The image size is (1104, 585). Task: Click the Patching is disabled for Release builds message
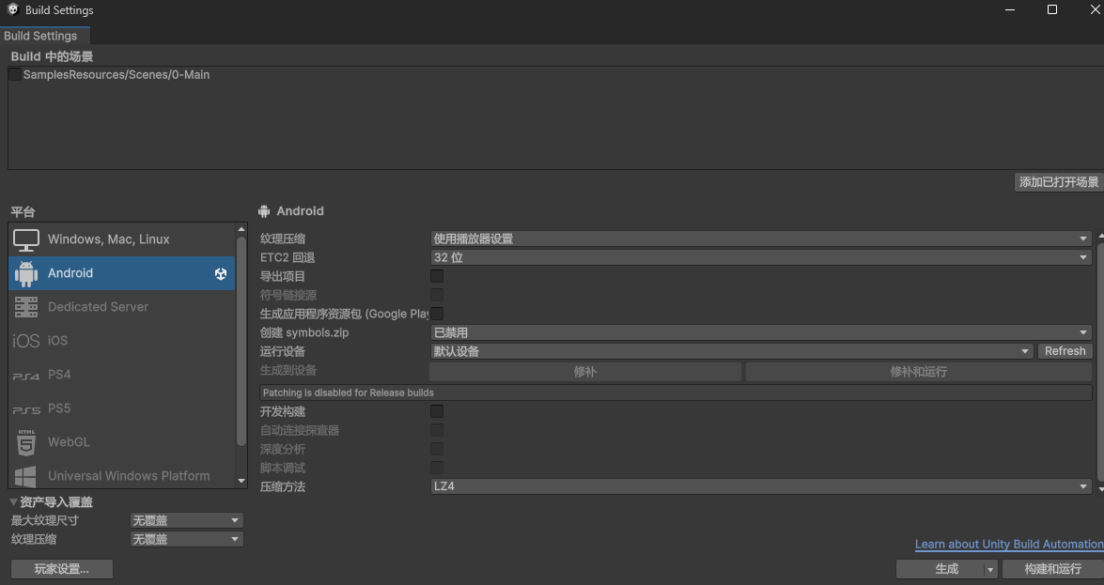tap(676, 393)
